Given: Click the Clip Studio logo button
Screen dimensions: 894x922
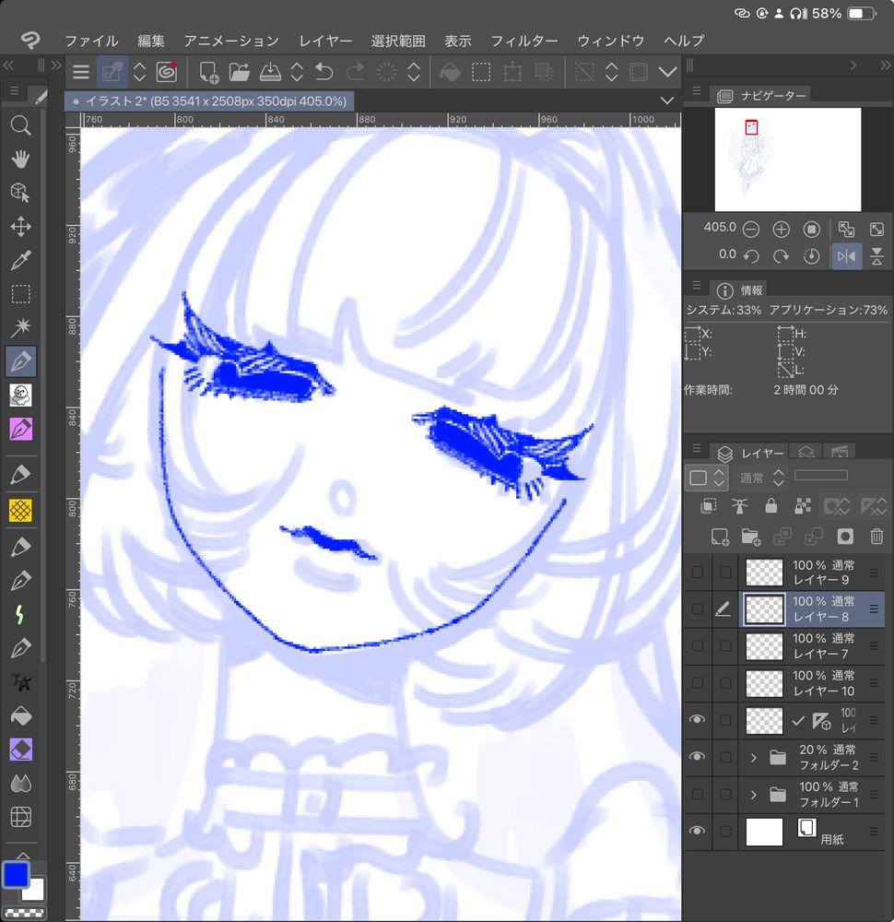Looking at the screenshot, I should (30, 41).
